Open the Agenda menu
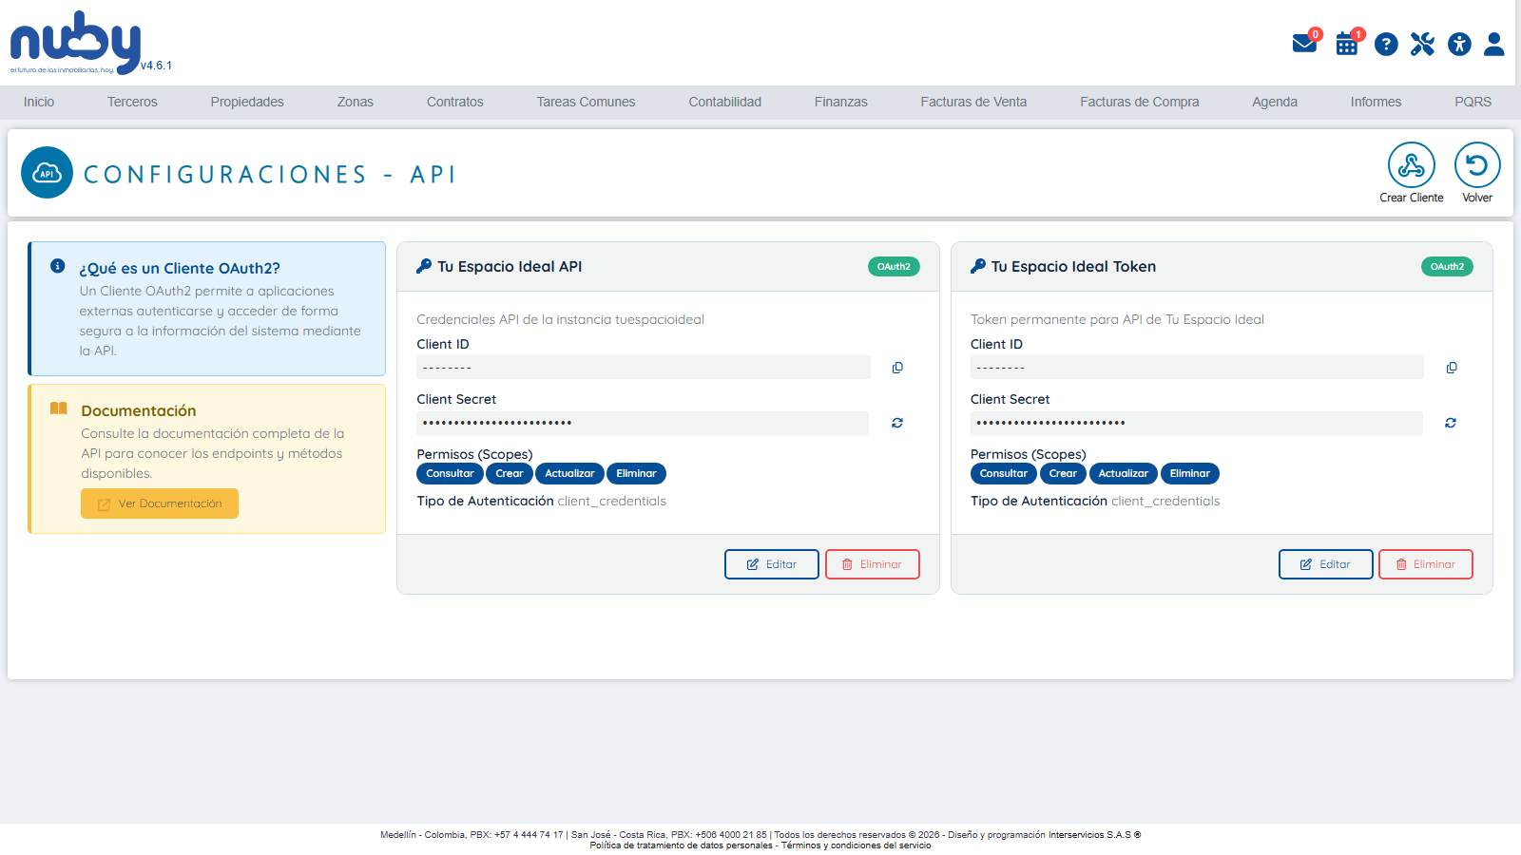Screen dimensions: 1521x855 pyautogui.click(x=1275, y=102)
